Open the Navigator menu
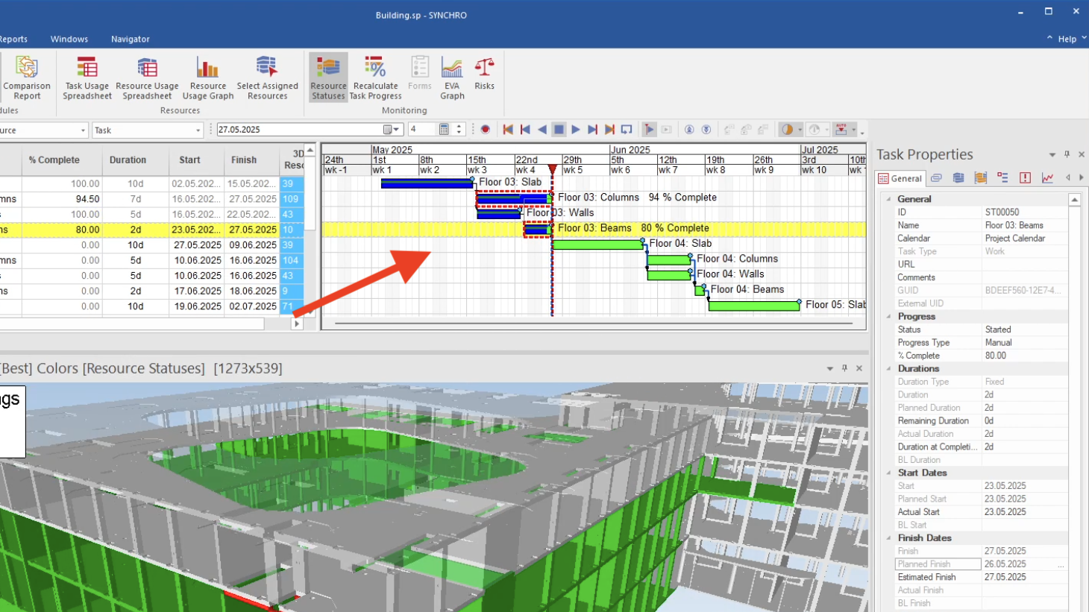Screen dimensions: 1089x612 click(x=130, y=39)
